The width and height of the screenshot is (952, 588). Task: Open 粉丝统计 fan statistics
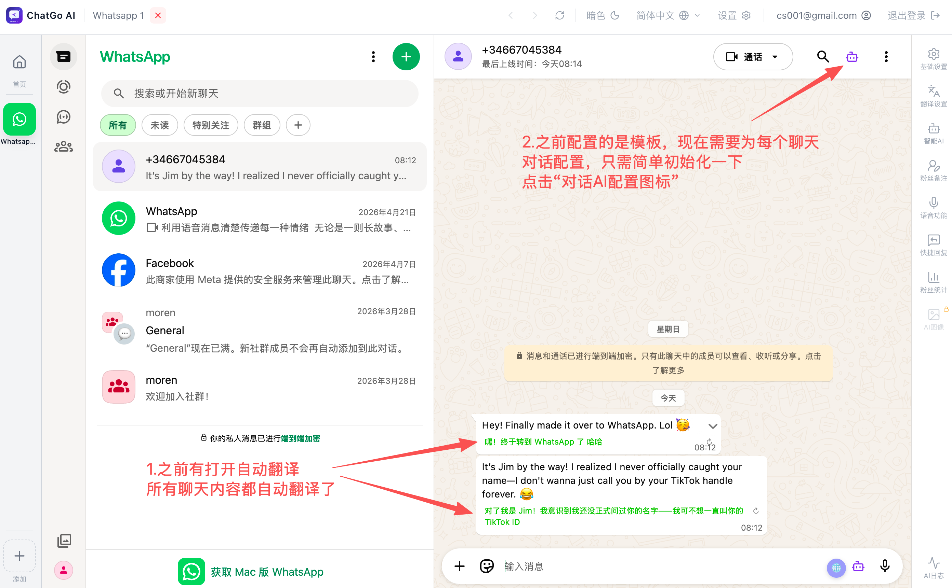tap(933, 282)
